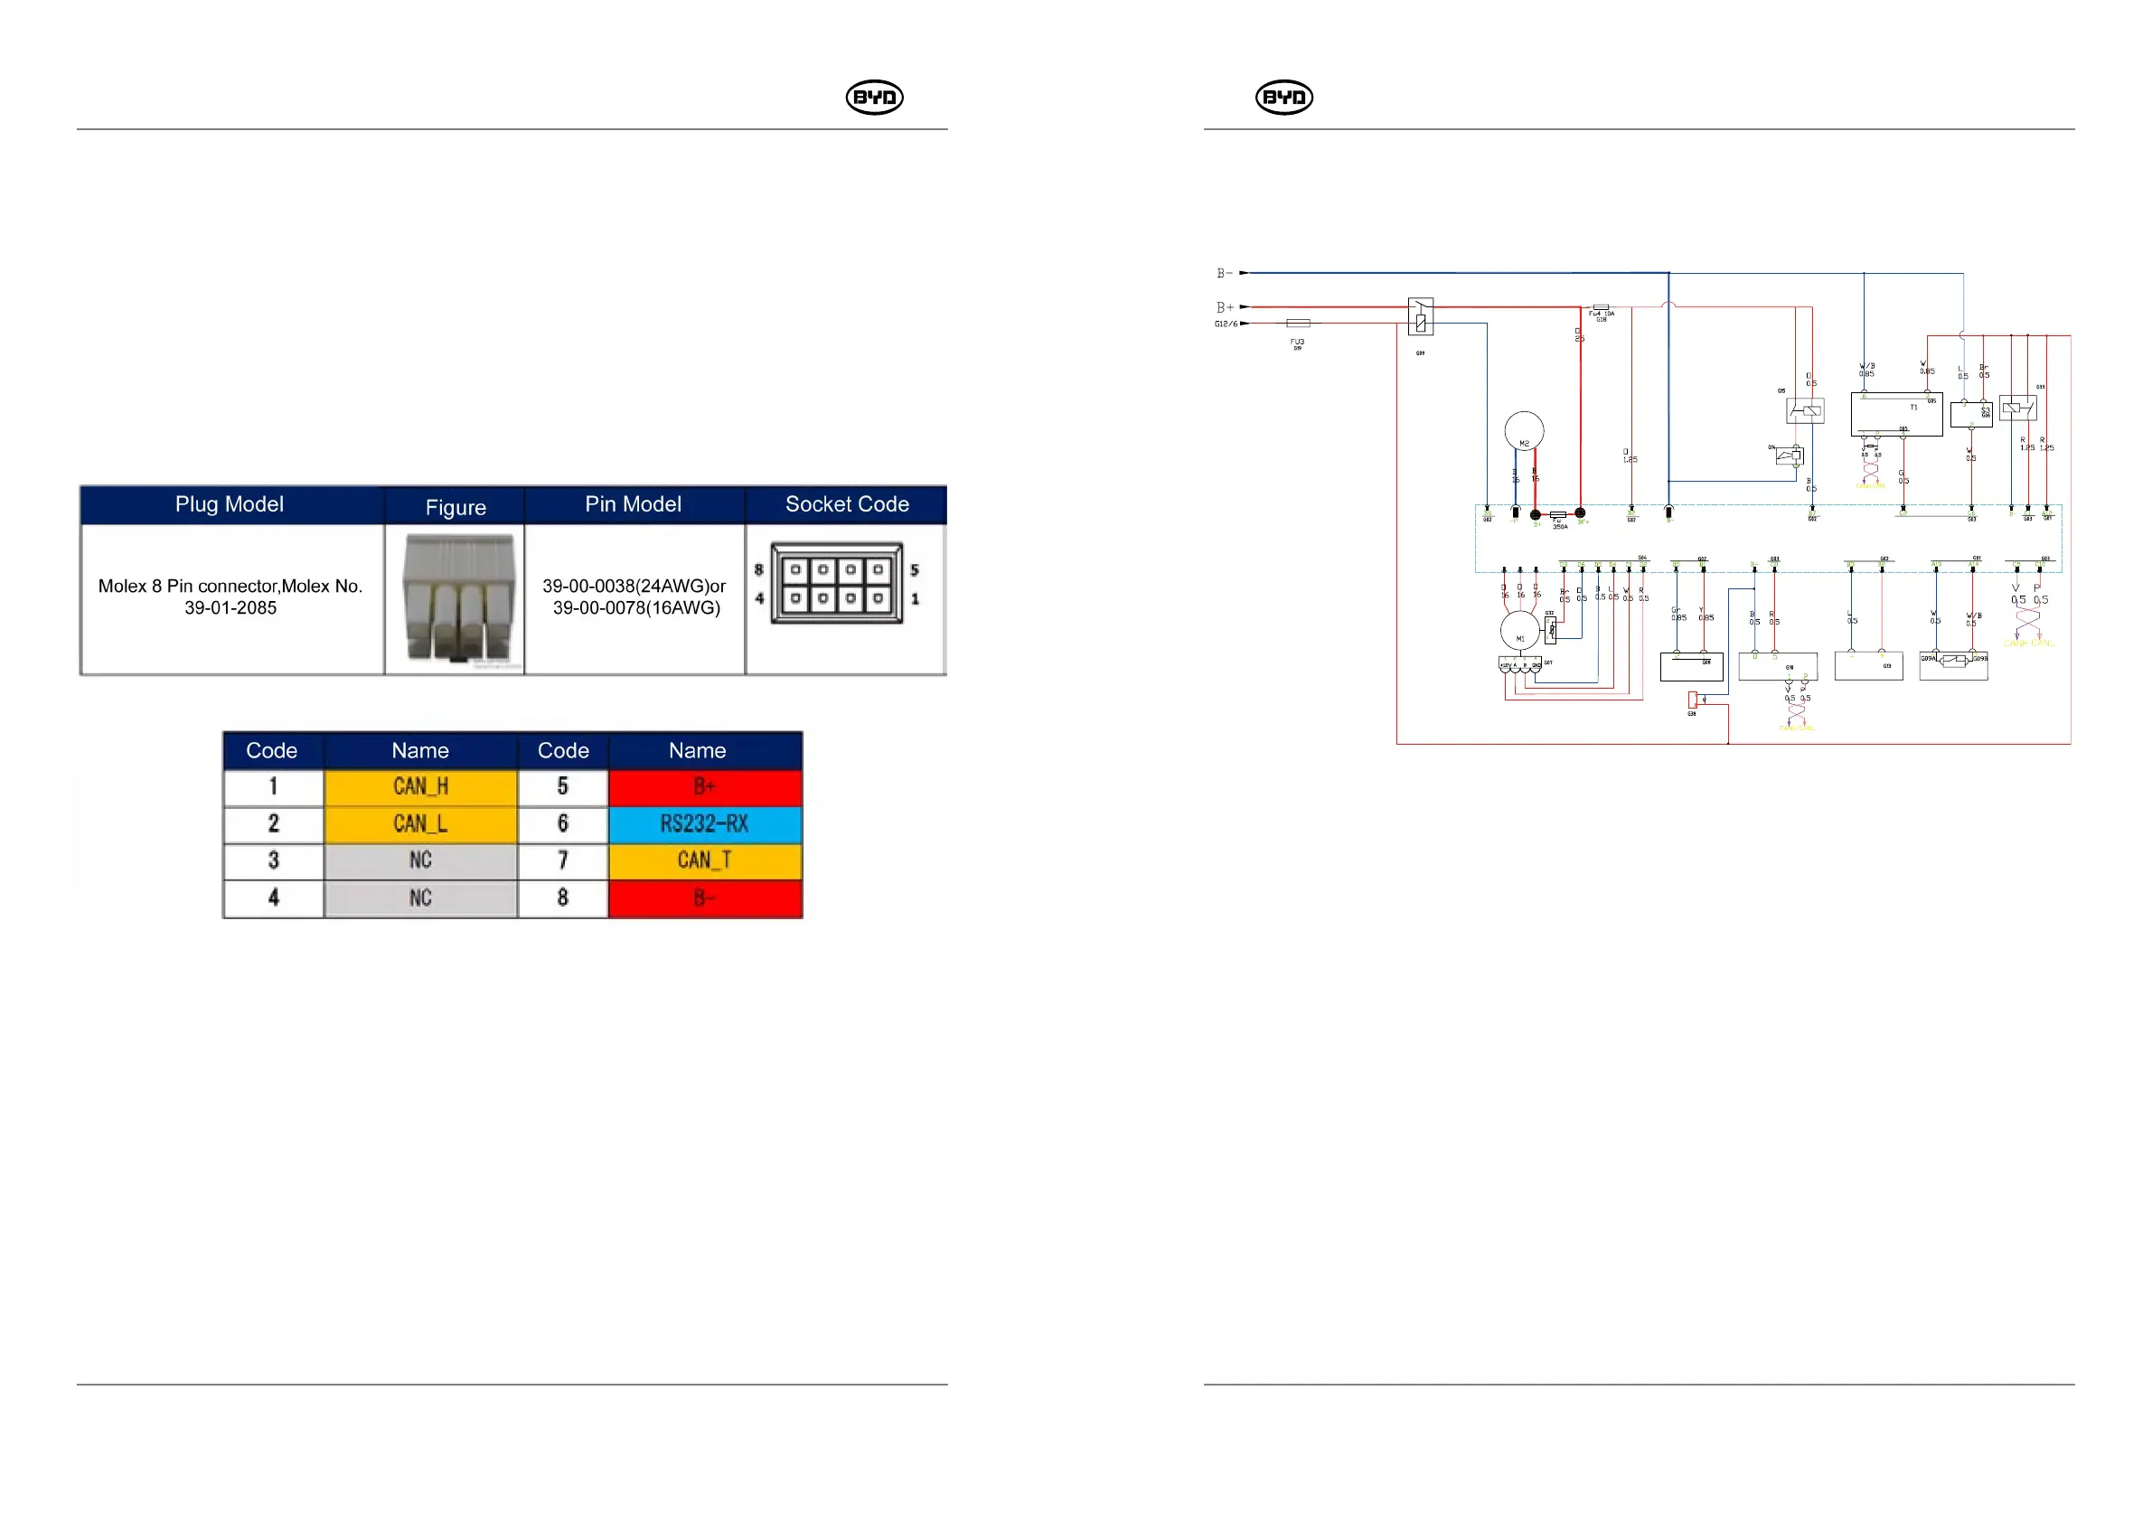Click the M2 motor symbol in diagram
Viewport: 2152px width, 1522px height.
tap(1523, 432)
